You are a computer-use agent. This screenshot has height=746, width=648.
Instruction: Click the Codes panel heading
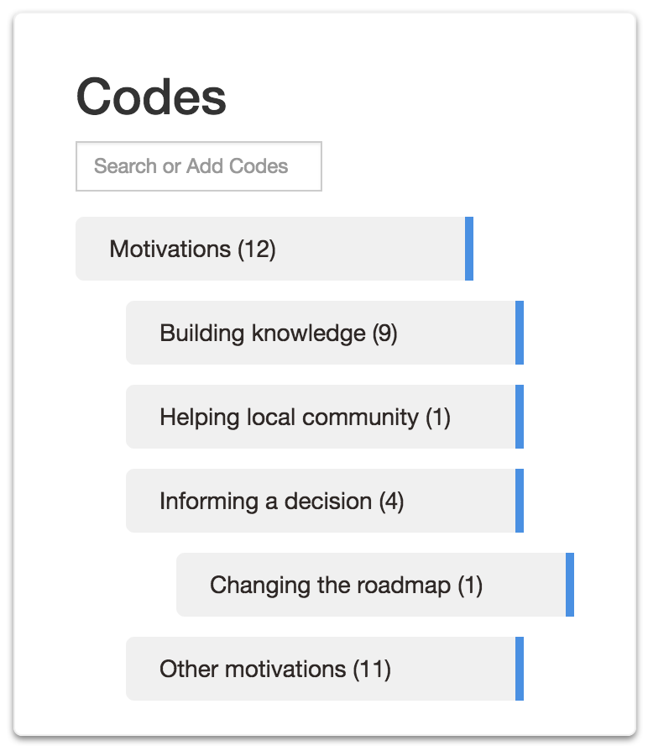coord(151,97)
